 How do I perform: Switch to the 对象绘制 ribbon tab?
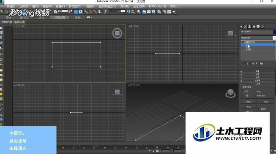coord(60,17)
